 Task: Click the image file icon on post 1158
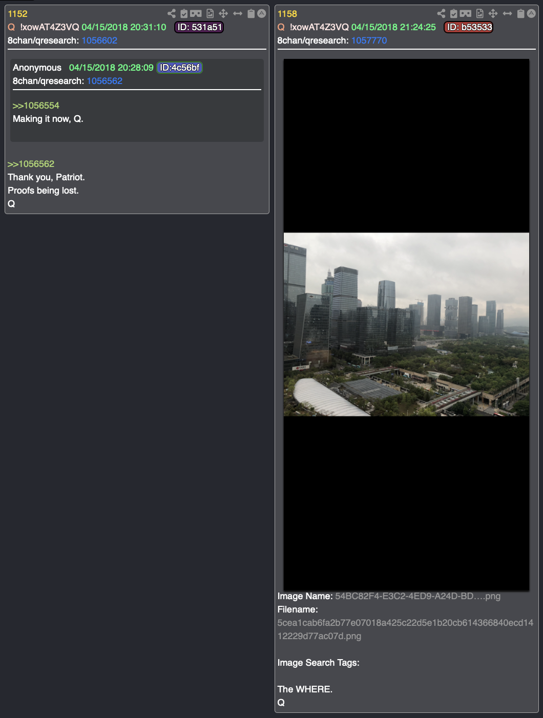point(480,14)
